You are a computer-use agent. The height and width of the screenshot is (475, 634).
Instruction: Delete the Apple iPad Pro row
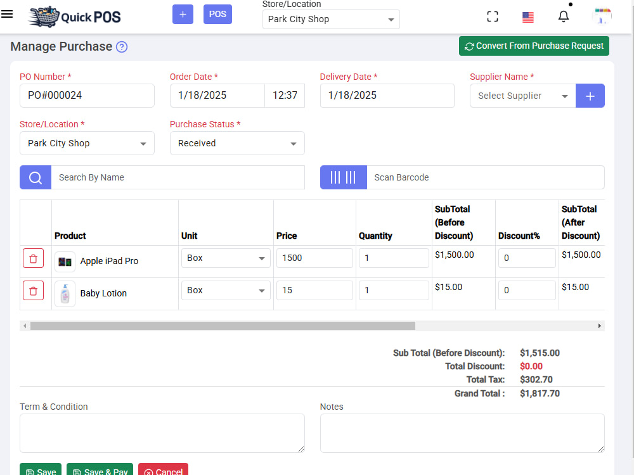coord(33,258)
